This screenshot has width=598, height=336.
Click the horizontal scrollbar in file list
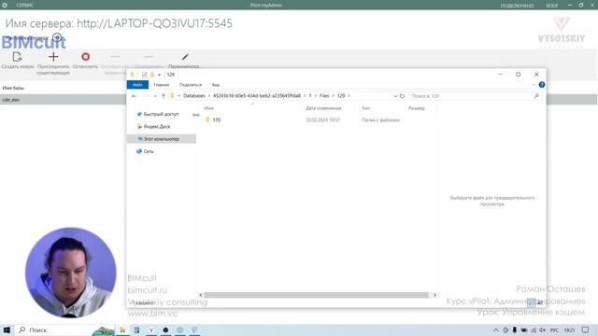pos(316,295)
